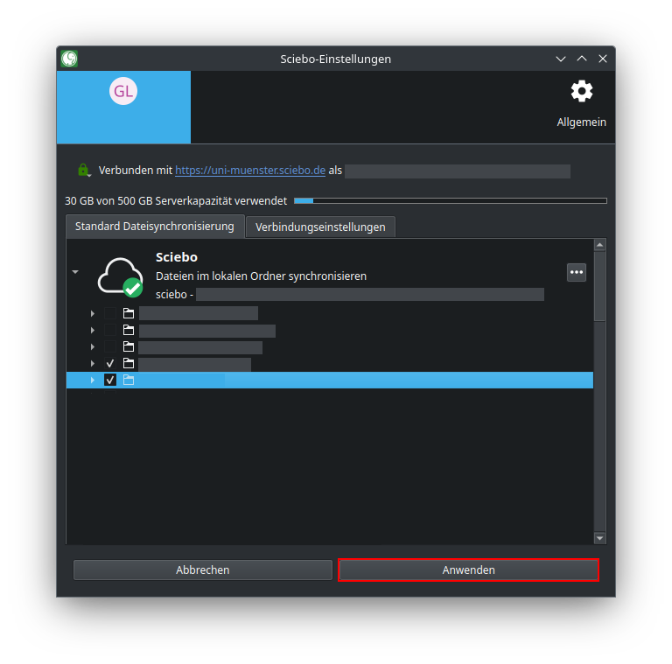Expand the third folder row
Image resolution: width=672 pixels, height=664 pixels.
[93, 347]
